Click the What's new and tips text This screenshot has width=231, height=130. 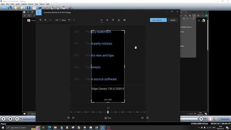[x=100, y=55]
